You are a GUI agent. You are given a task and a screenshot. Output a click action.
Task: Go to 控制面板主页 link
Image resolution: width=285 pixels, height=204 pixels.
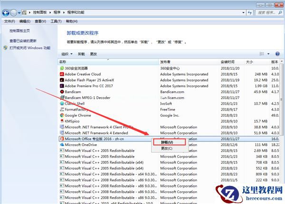pyautogui.click(x=19, y=31)
